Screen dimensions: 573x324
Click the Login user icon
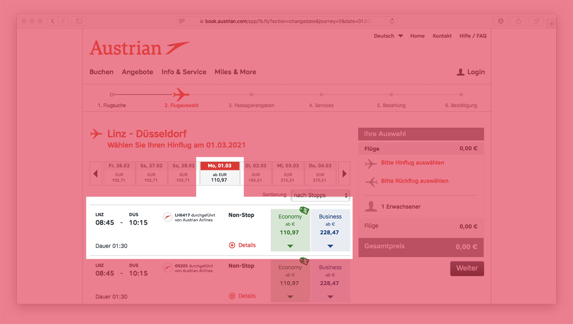pos(460,72)
